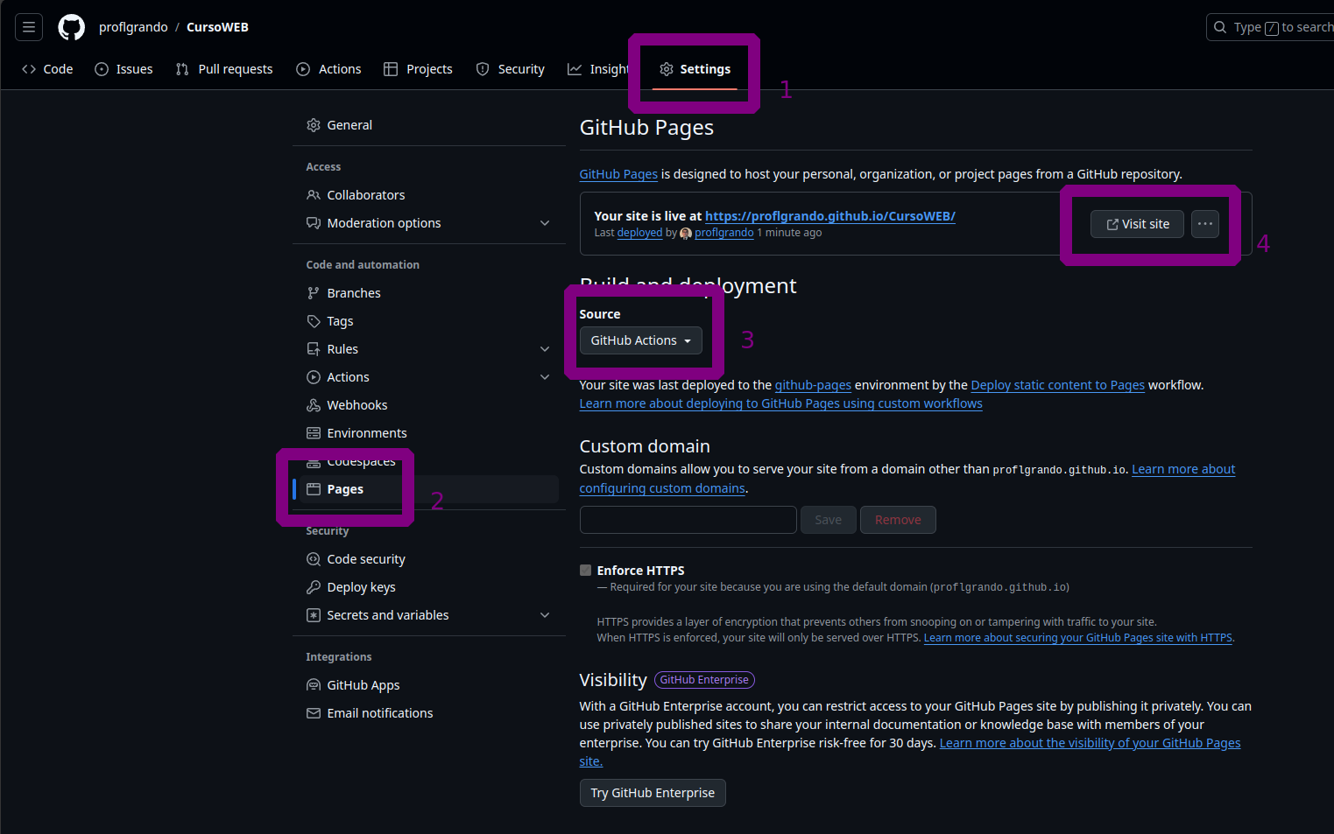Click the Tags icon in sidebar

(314, 321)
